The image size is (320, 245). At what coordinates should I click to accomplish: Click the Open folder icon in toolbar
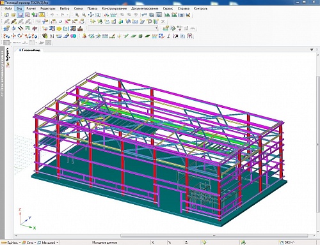tap(13, 15)
